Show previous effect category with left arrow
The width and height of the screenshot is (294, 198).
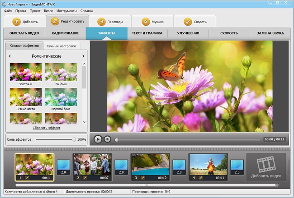(x=10, y=56)
